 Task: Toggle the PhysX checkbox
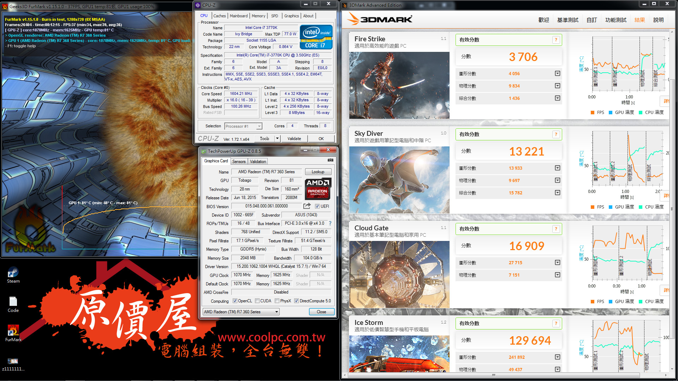[x=277, y=301]
